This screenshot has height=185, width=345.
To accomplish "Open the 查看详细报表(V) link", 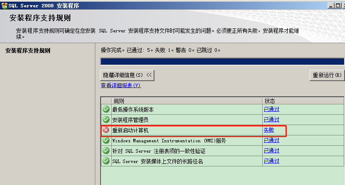I will click(121, 85).
